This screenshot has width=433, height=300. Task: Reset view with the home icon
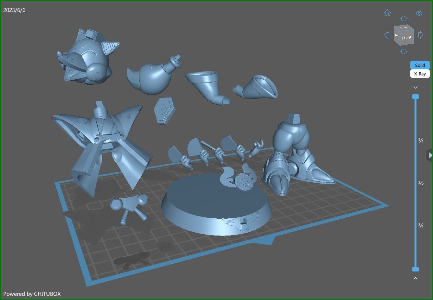pos(387,13)
